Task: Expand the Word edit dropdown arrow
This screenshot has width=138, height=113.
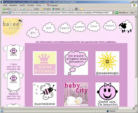Action: click(79, 9)
